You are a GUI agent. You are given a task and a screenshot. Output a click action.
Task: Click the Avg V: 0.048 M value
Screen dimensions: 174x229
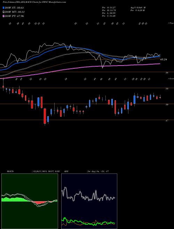(x=138, y=8)
